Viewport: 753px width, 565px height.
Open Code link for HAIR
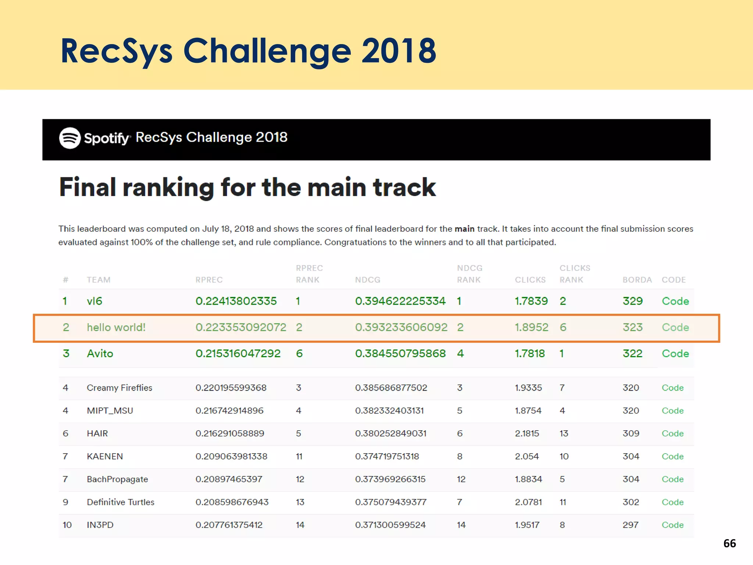coord(672,433)
